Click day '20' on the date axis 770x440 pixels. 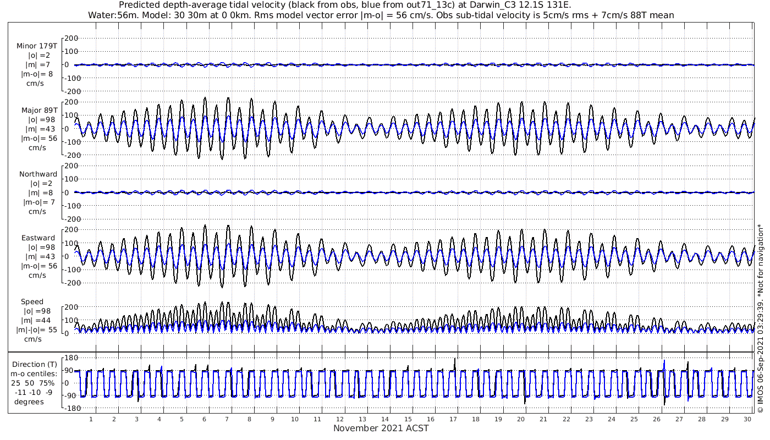click(520, 419)
